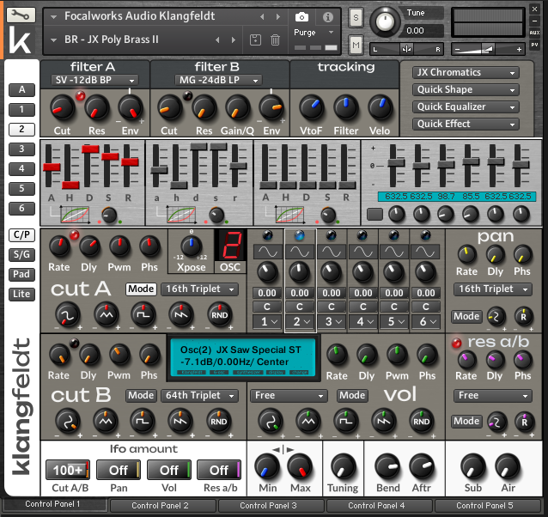The width and height of the screenshot is (548, 517).
Task: Open the C/P page in sidebar
Action: click(x=21, y=234)
